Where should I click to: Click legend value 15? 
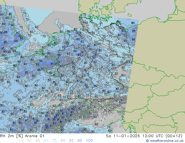pyautogui.click(x=21, y=141)
